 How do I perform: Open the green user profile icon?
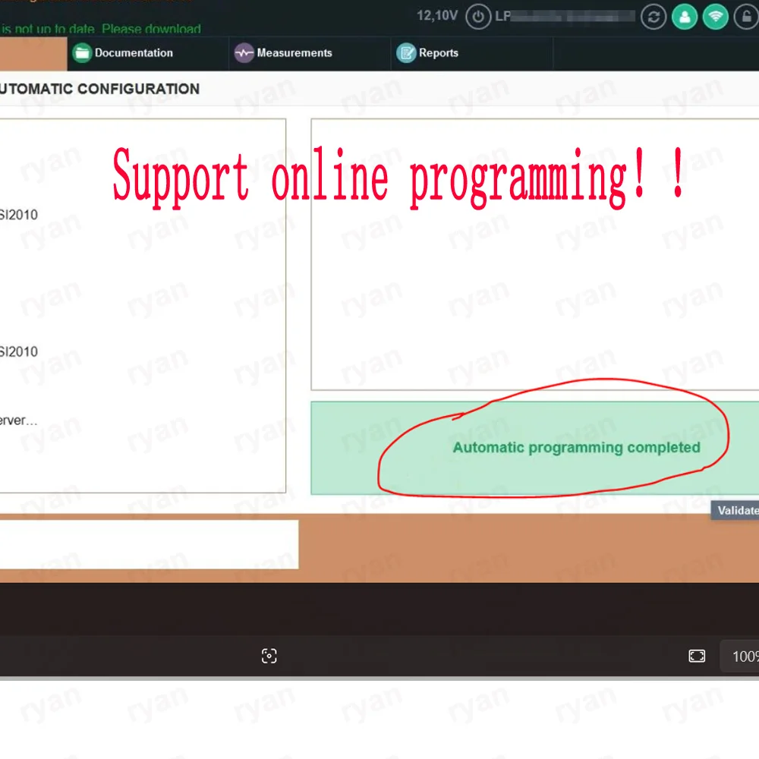[685, 17]
